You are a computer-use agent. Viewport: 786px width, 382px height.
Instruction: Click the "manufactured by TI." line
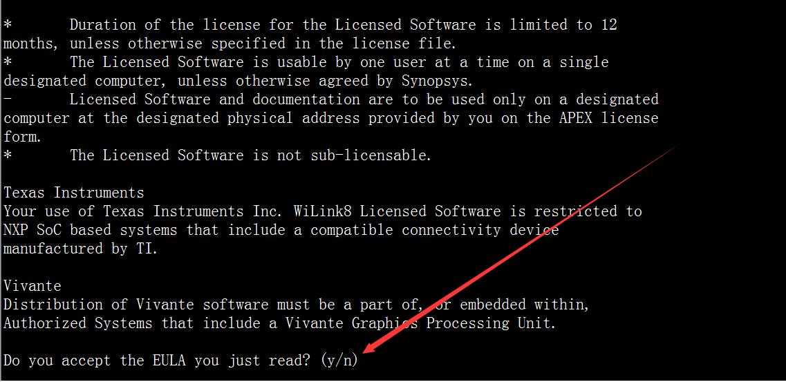pos(80,249)
